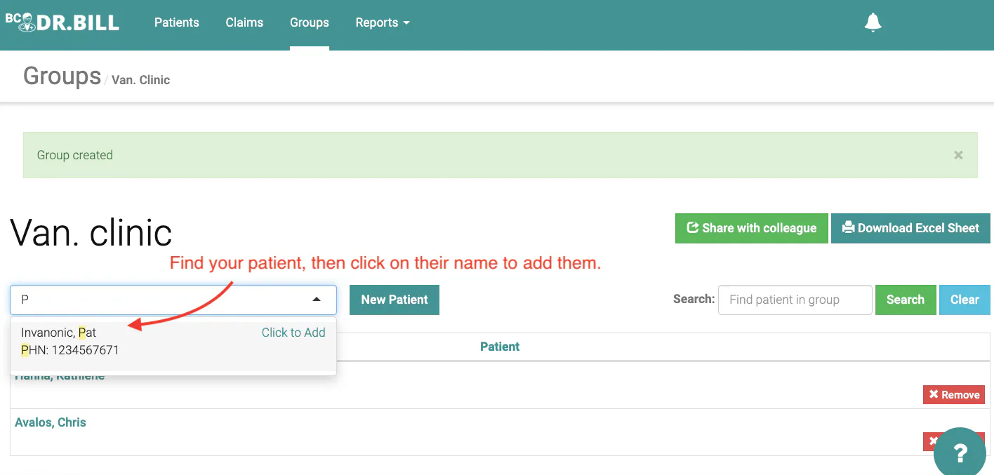Image resolution: width=994 pixels, height=475 pixels.
Task: Expand the patient search dropdown arrow
Action: coord(317,300)
